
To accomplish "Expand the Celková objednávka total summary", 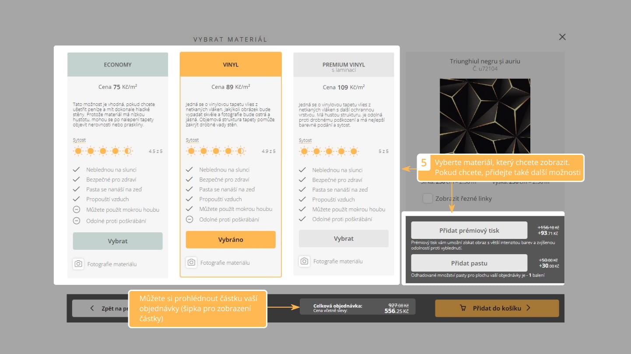I will pyautogui.click(x=357, y=308).
